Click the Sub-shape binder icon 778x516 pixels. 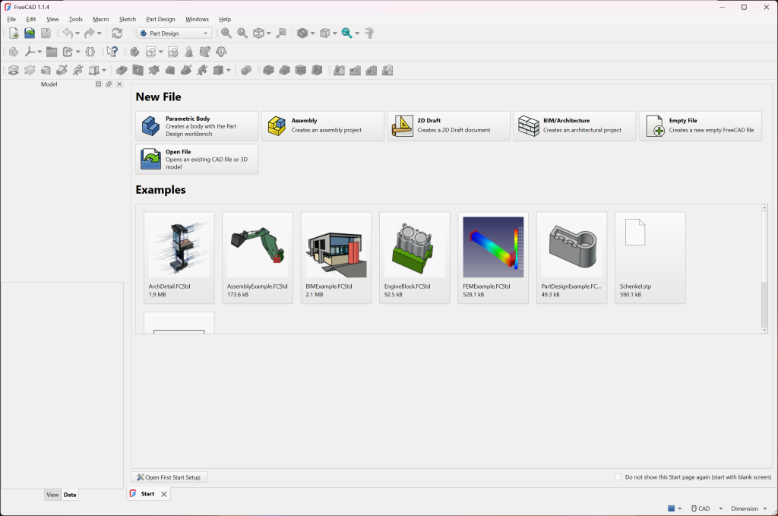tap(205, 52)
